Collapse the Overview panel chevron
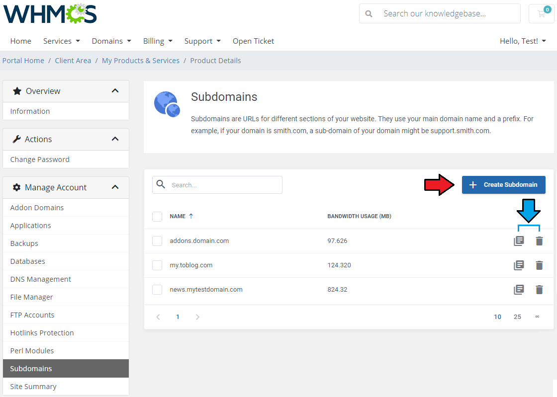This screenshot has height=397, width=557. click(115, 91)
